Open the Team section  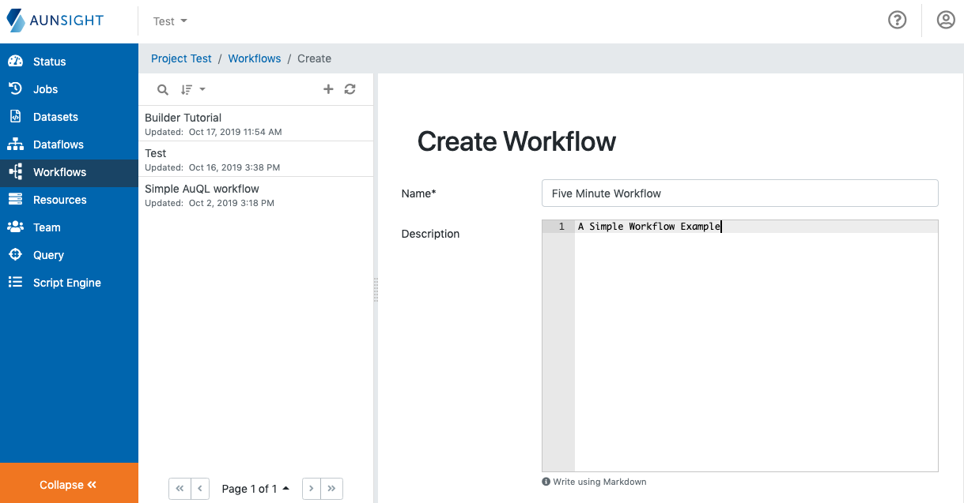[46, 227]
